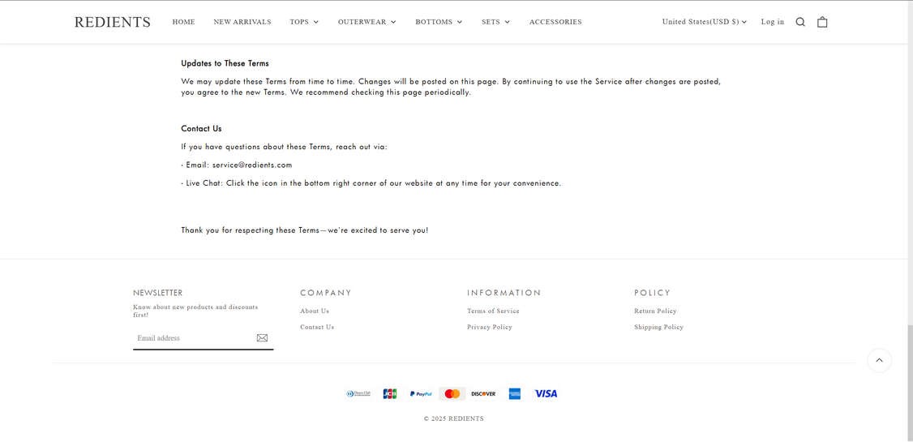913x442 pixels.
Task: Open Return Policy footer link
Action: [656, 311]
